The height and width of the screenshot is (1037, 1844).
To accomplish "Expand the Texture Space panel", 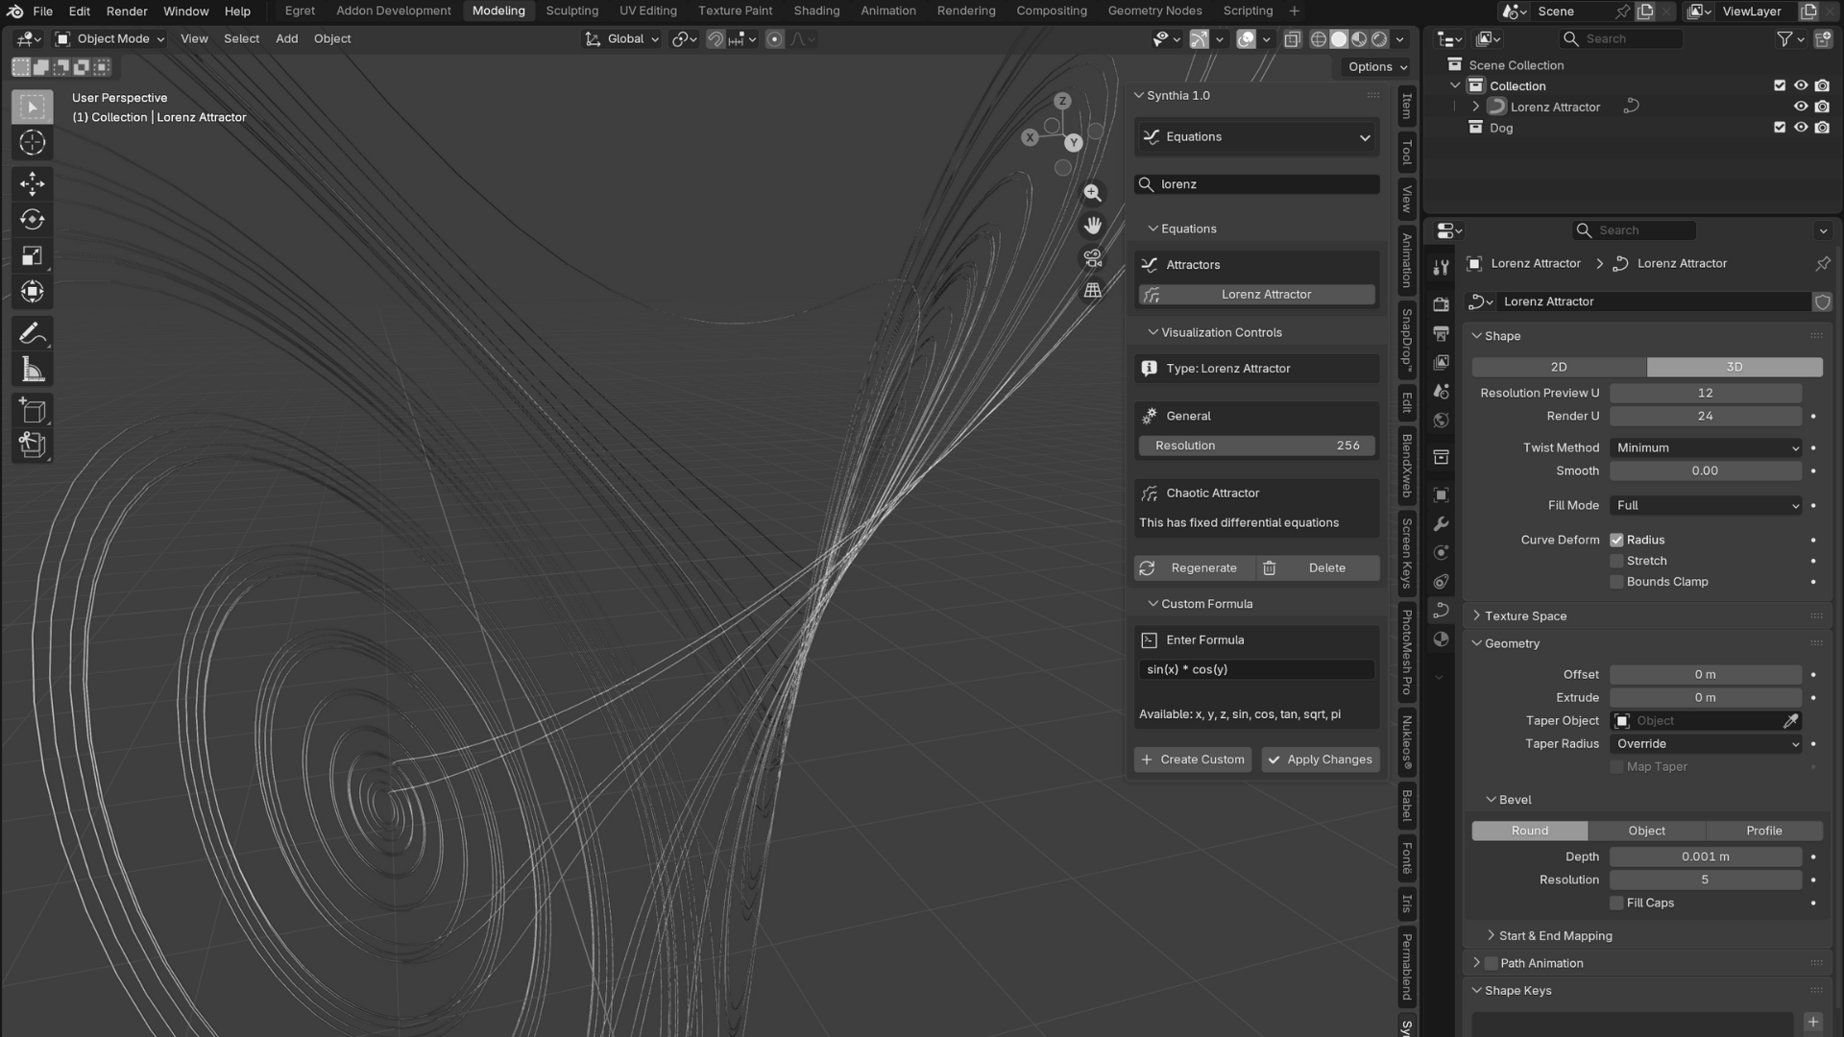I will (x=1525, y=616).
